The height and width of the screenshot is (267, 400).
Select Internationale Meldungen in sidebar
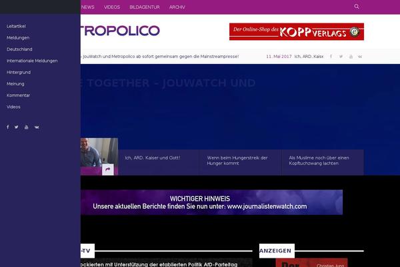tap(32, 61)
